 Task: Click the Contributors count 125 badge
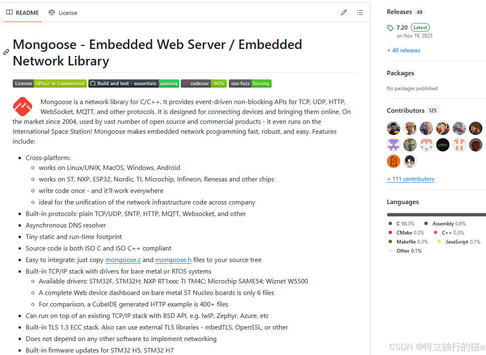tap(433, 111)
